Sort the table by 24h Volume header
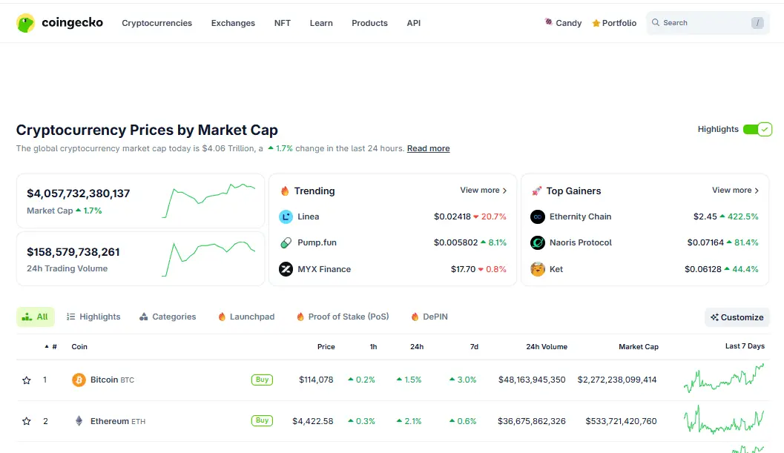The width and height of the screenshot is (784, 453). (547, 346)
